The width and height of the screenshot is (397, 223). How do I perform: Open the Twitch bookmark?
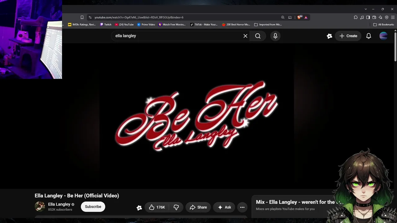click(106, 24)
